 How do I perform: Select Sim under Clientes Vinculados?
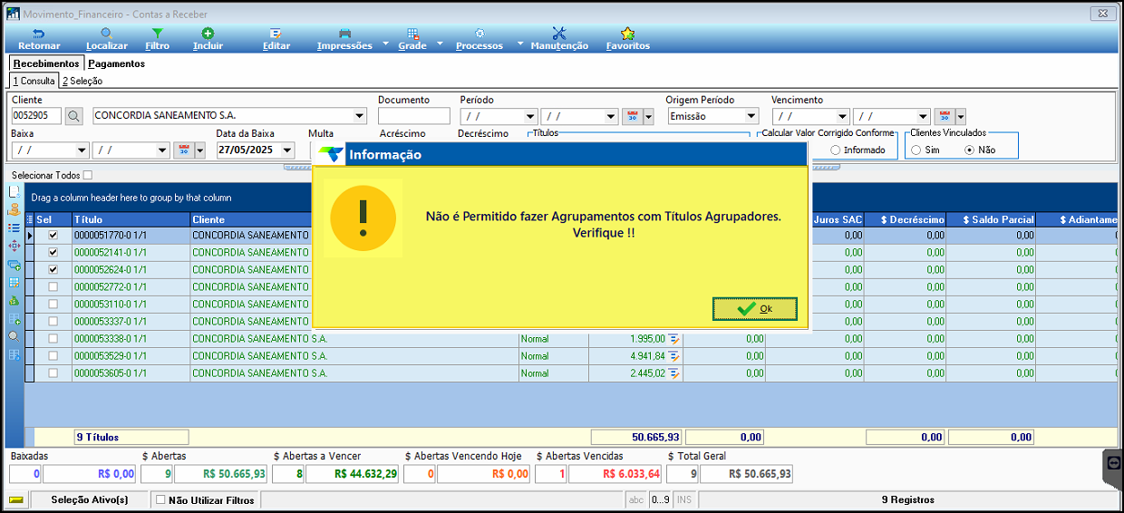[x=916, y=150]
